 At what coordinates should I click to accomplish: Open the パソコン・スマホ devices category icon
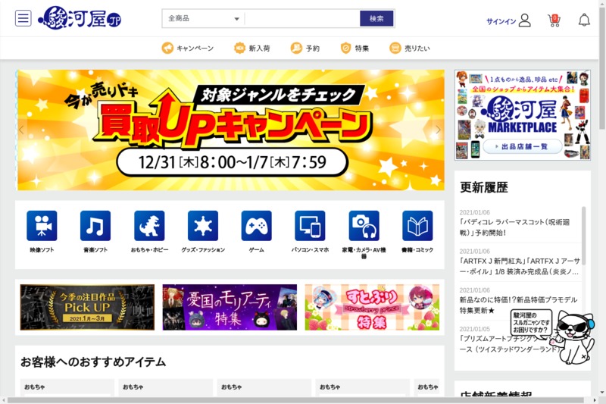pyautogui.click(x=310, y=226)
